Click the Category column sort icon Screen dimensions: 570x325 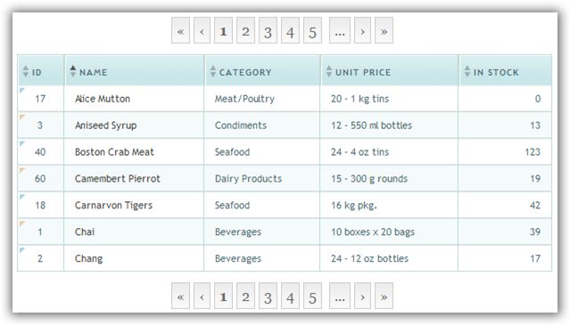tap(213, 71)
